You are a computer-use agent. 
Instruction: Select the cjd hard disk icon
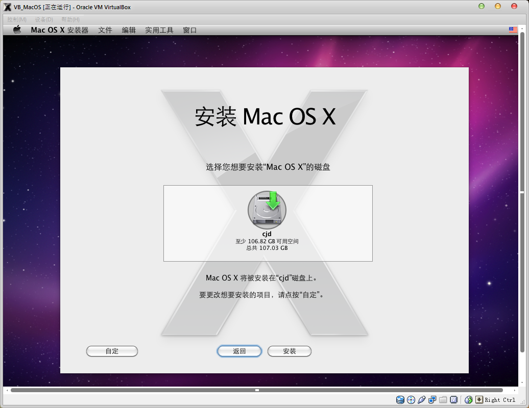point(267,210)
